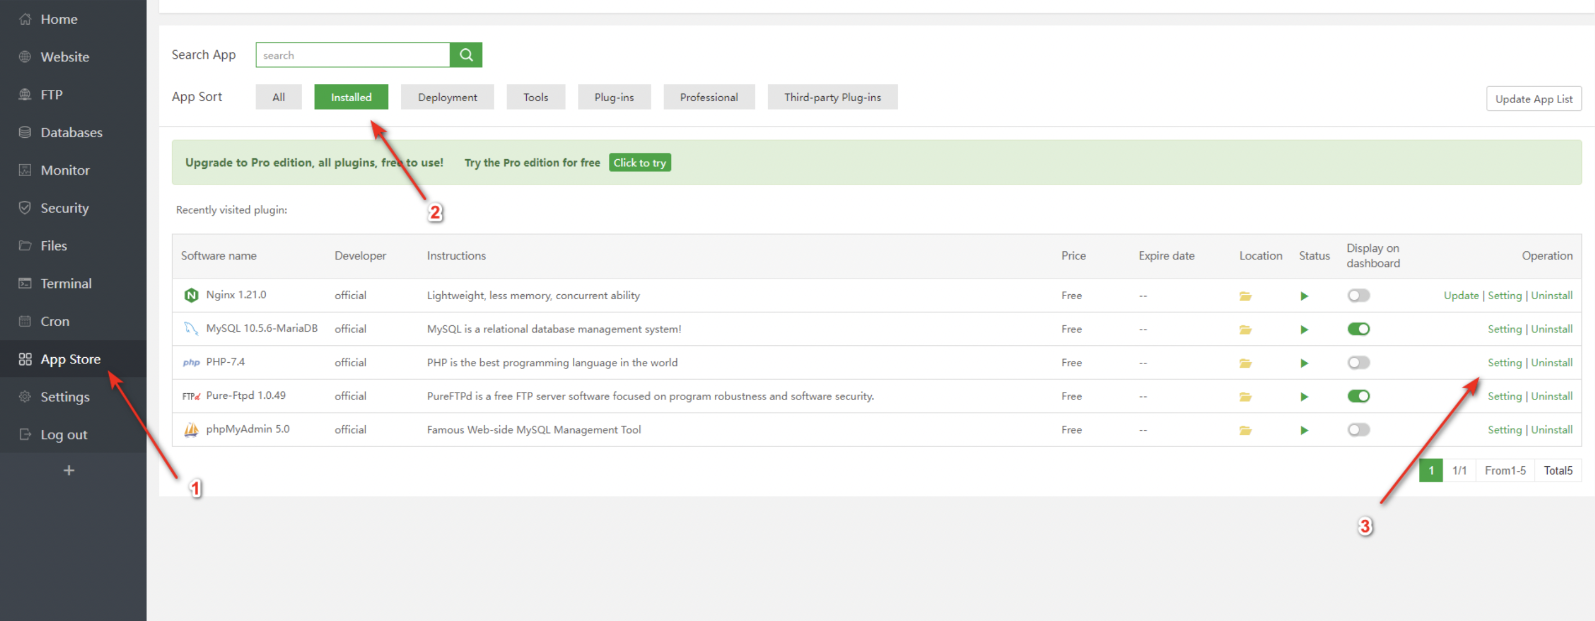Viewport: 1595px width, 621px height.
Task: Open phpMyAdmin install location folder
Action: 1245,430
